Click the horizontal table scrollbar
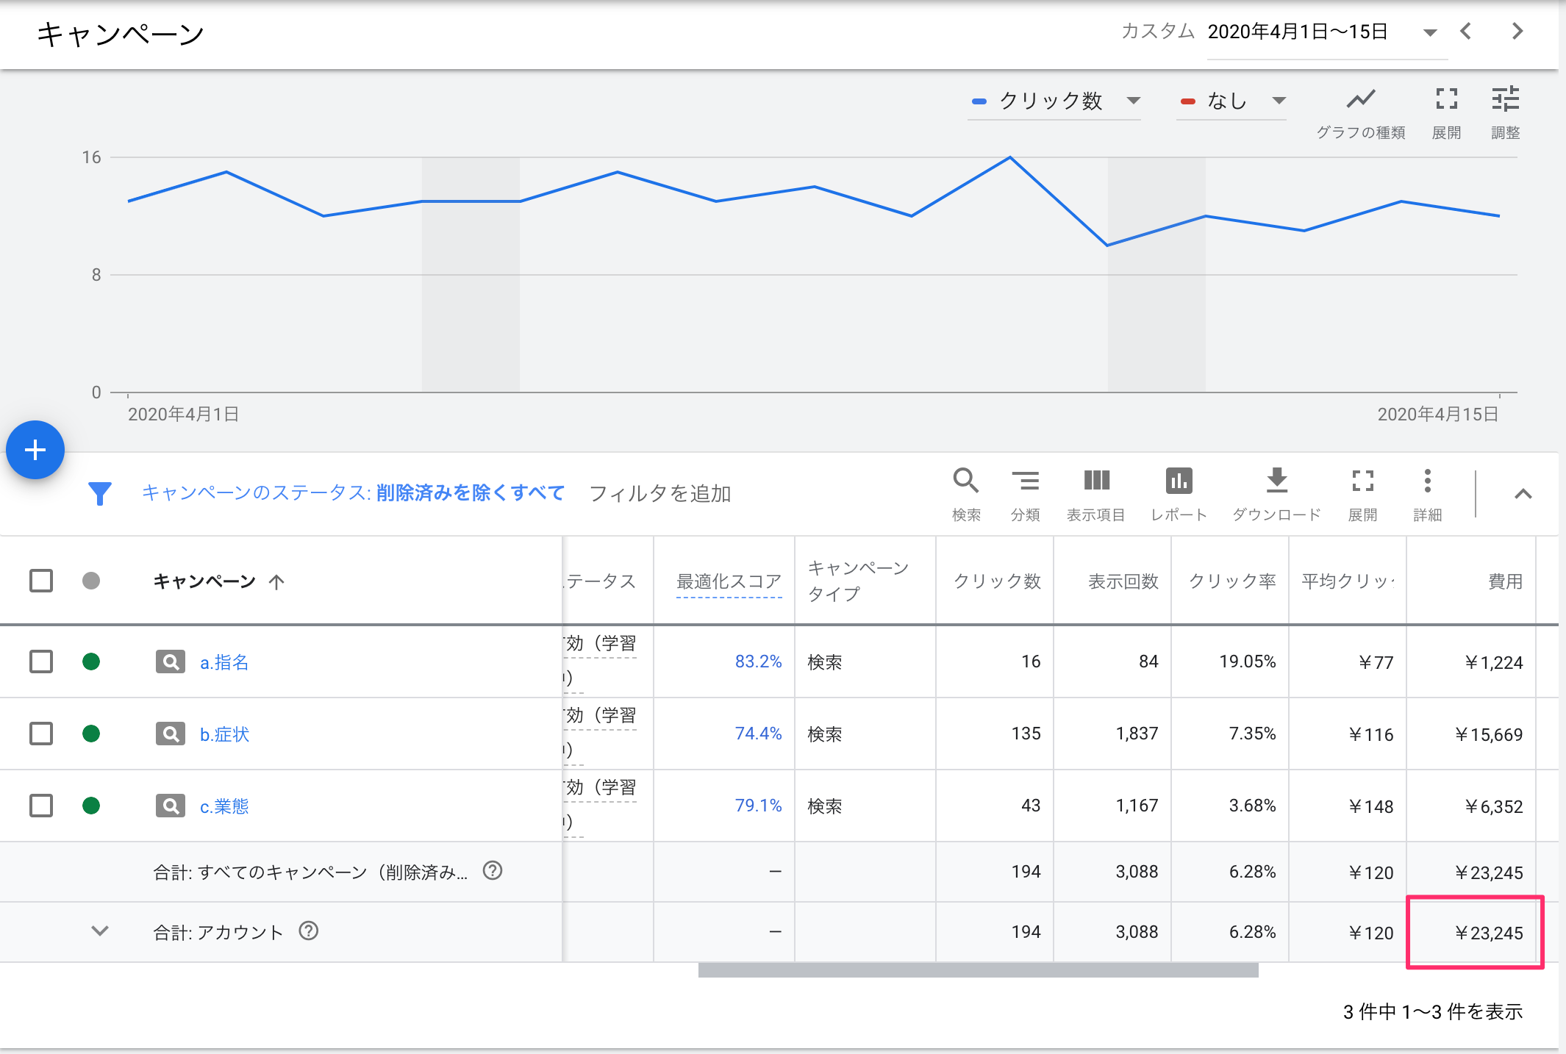This screenshot has height=1054, width=1566. click(x=978, y=970)
